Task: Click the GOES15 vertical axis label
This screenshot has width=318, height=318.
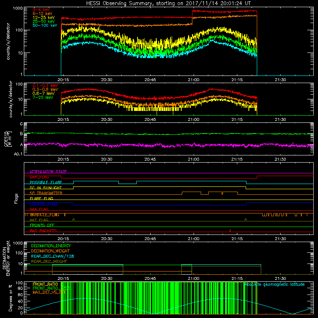Action: coord(8,139)
